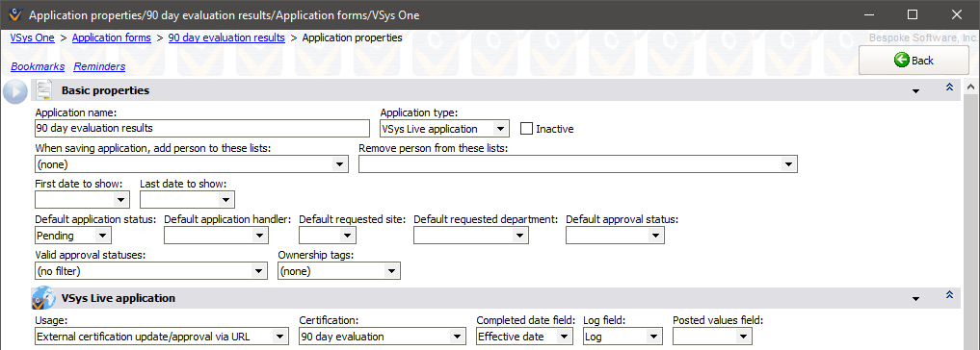Open the Reminders menu
This screenshot has height=350, width=980.
(99, 66)
